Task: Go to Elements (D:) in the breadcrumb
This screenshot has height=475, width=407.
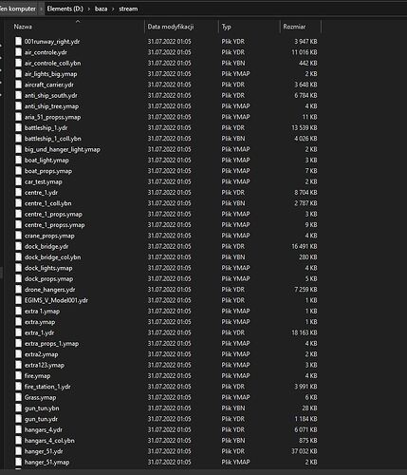Action: [65, 9]
